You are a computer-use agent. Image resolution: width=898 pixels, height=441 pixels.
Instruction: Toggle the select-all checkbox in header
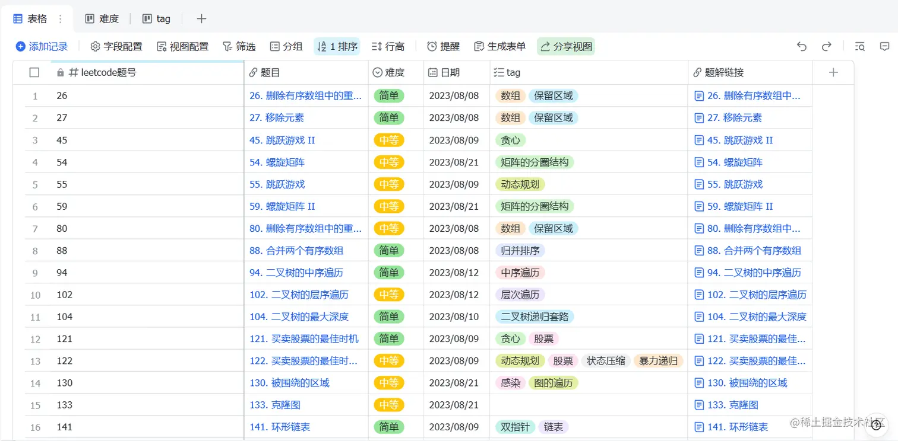(x=34, y=72)
